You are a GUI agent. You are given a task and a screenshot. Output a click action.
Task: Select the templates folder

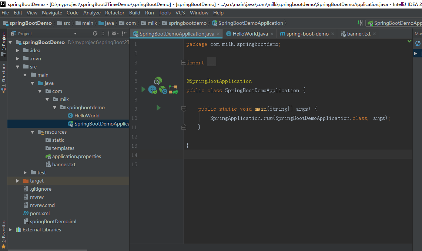[63, 148]
